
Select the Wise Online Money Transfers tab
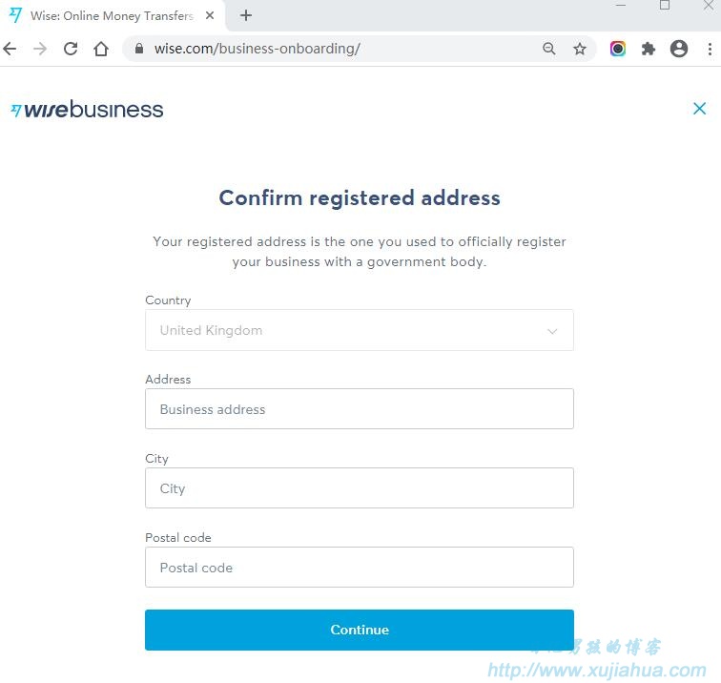[x=112, y=16]
